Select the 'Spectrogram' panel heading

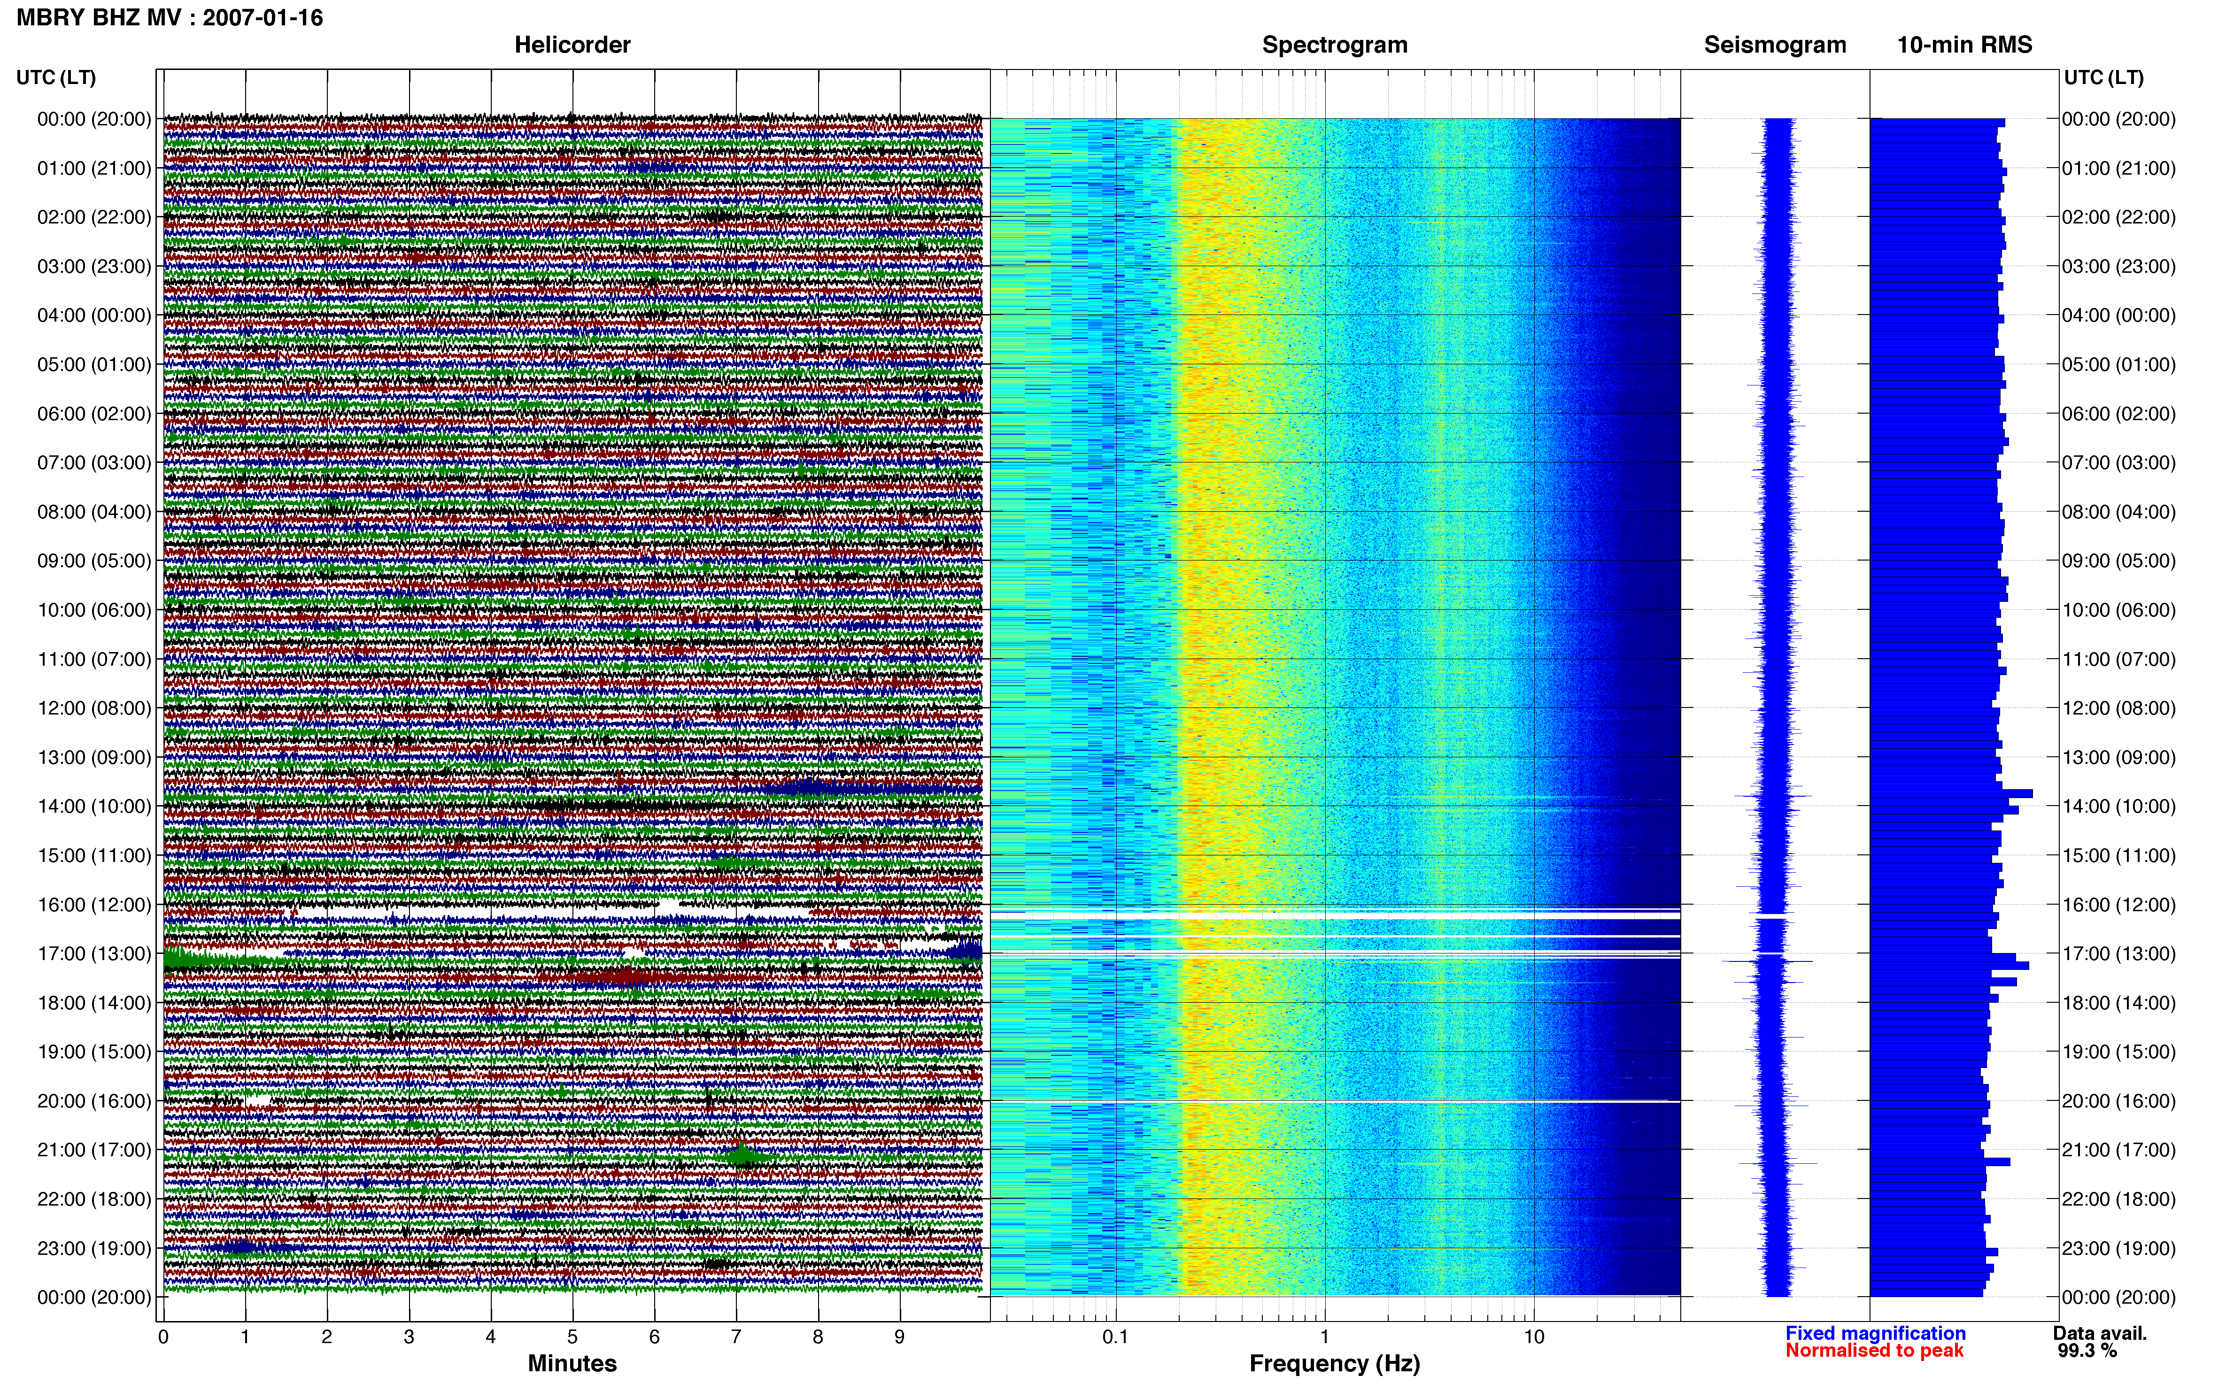(1334, 44)
